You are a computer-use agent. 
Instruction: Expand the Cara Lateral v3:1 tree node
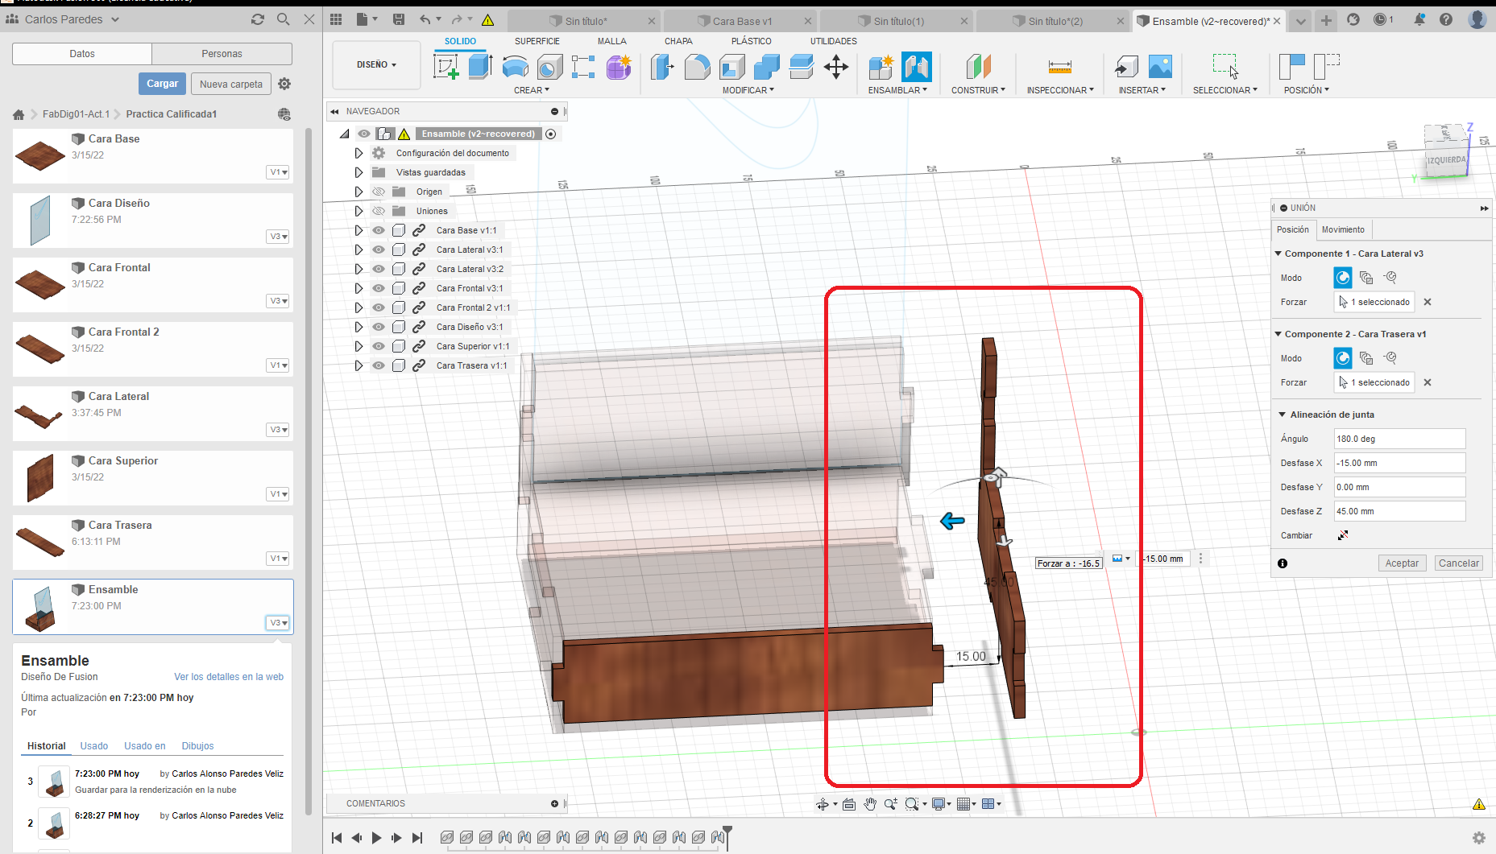point(358,250)
